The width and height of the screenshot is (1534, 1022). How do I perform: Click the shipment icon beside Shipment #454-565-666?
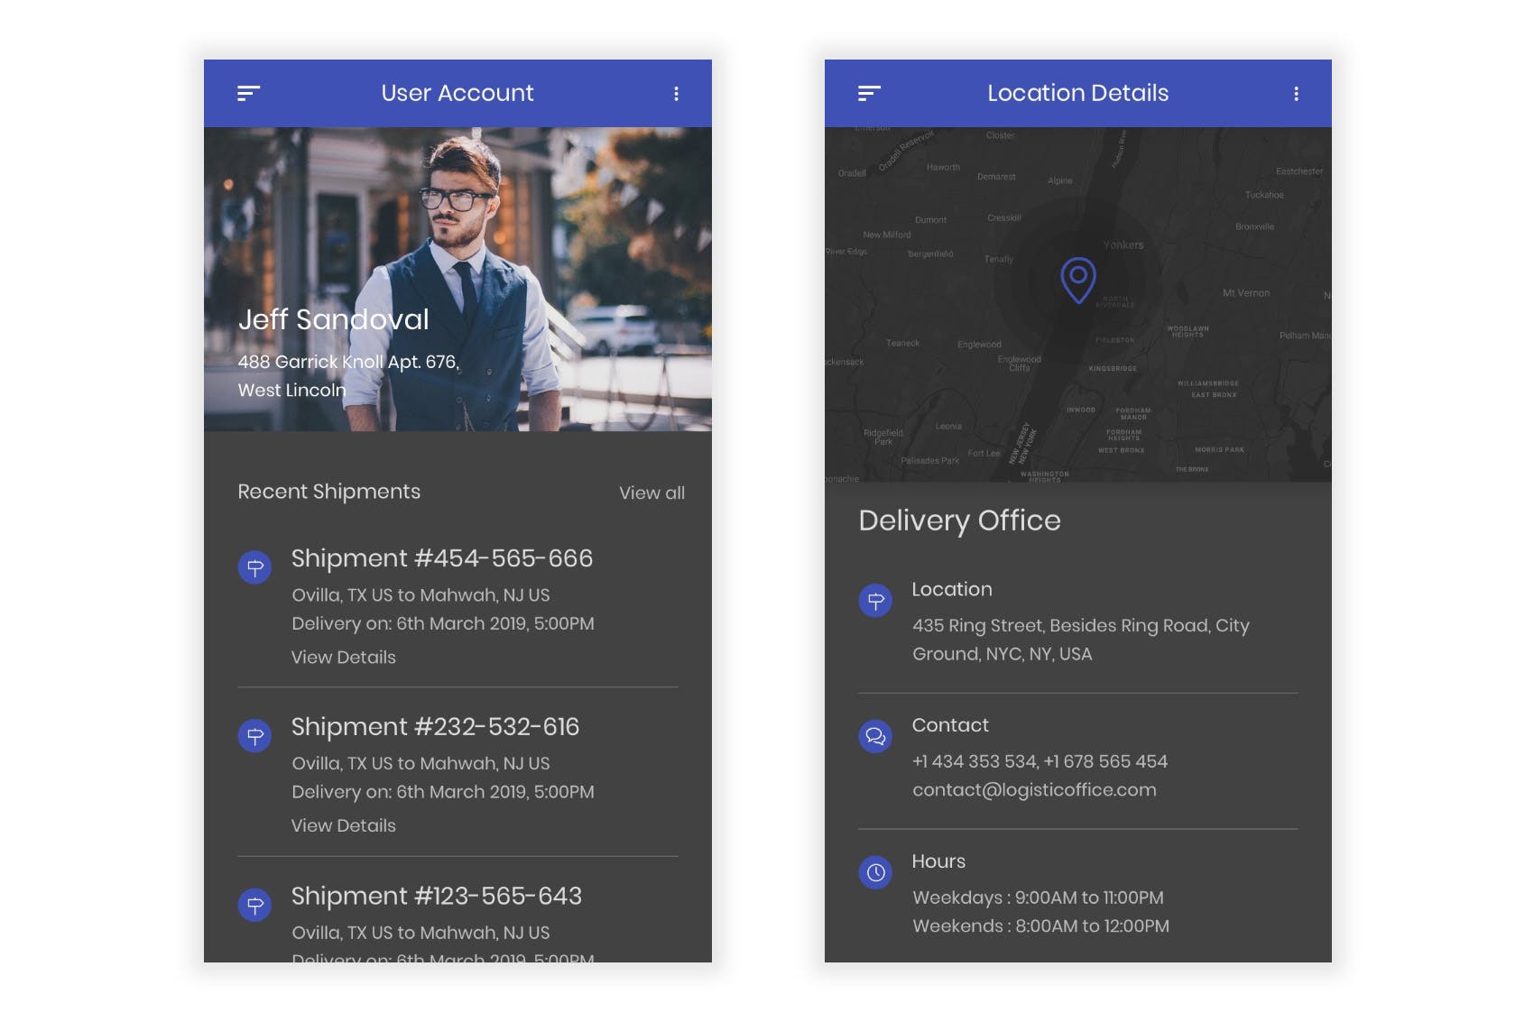pos(255,567)
